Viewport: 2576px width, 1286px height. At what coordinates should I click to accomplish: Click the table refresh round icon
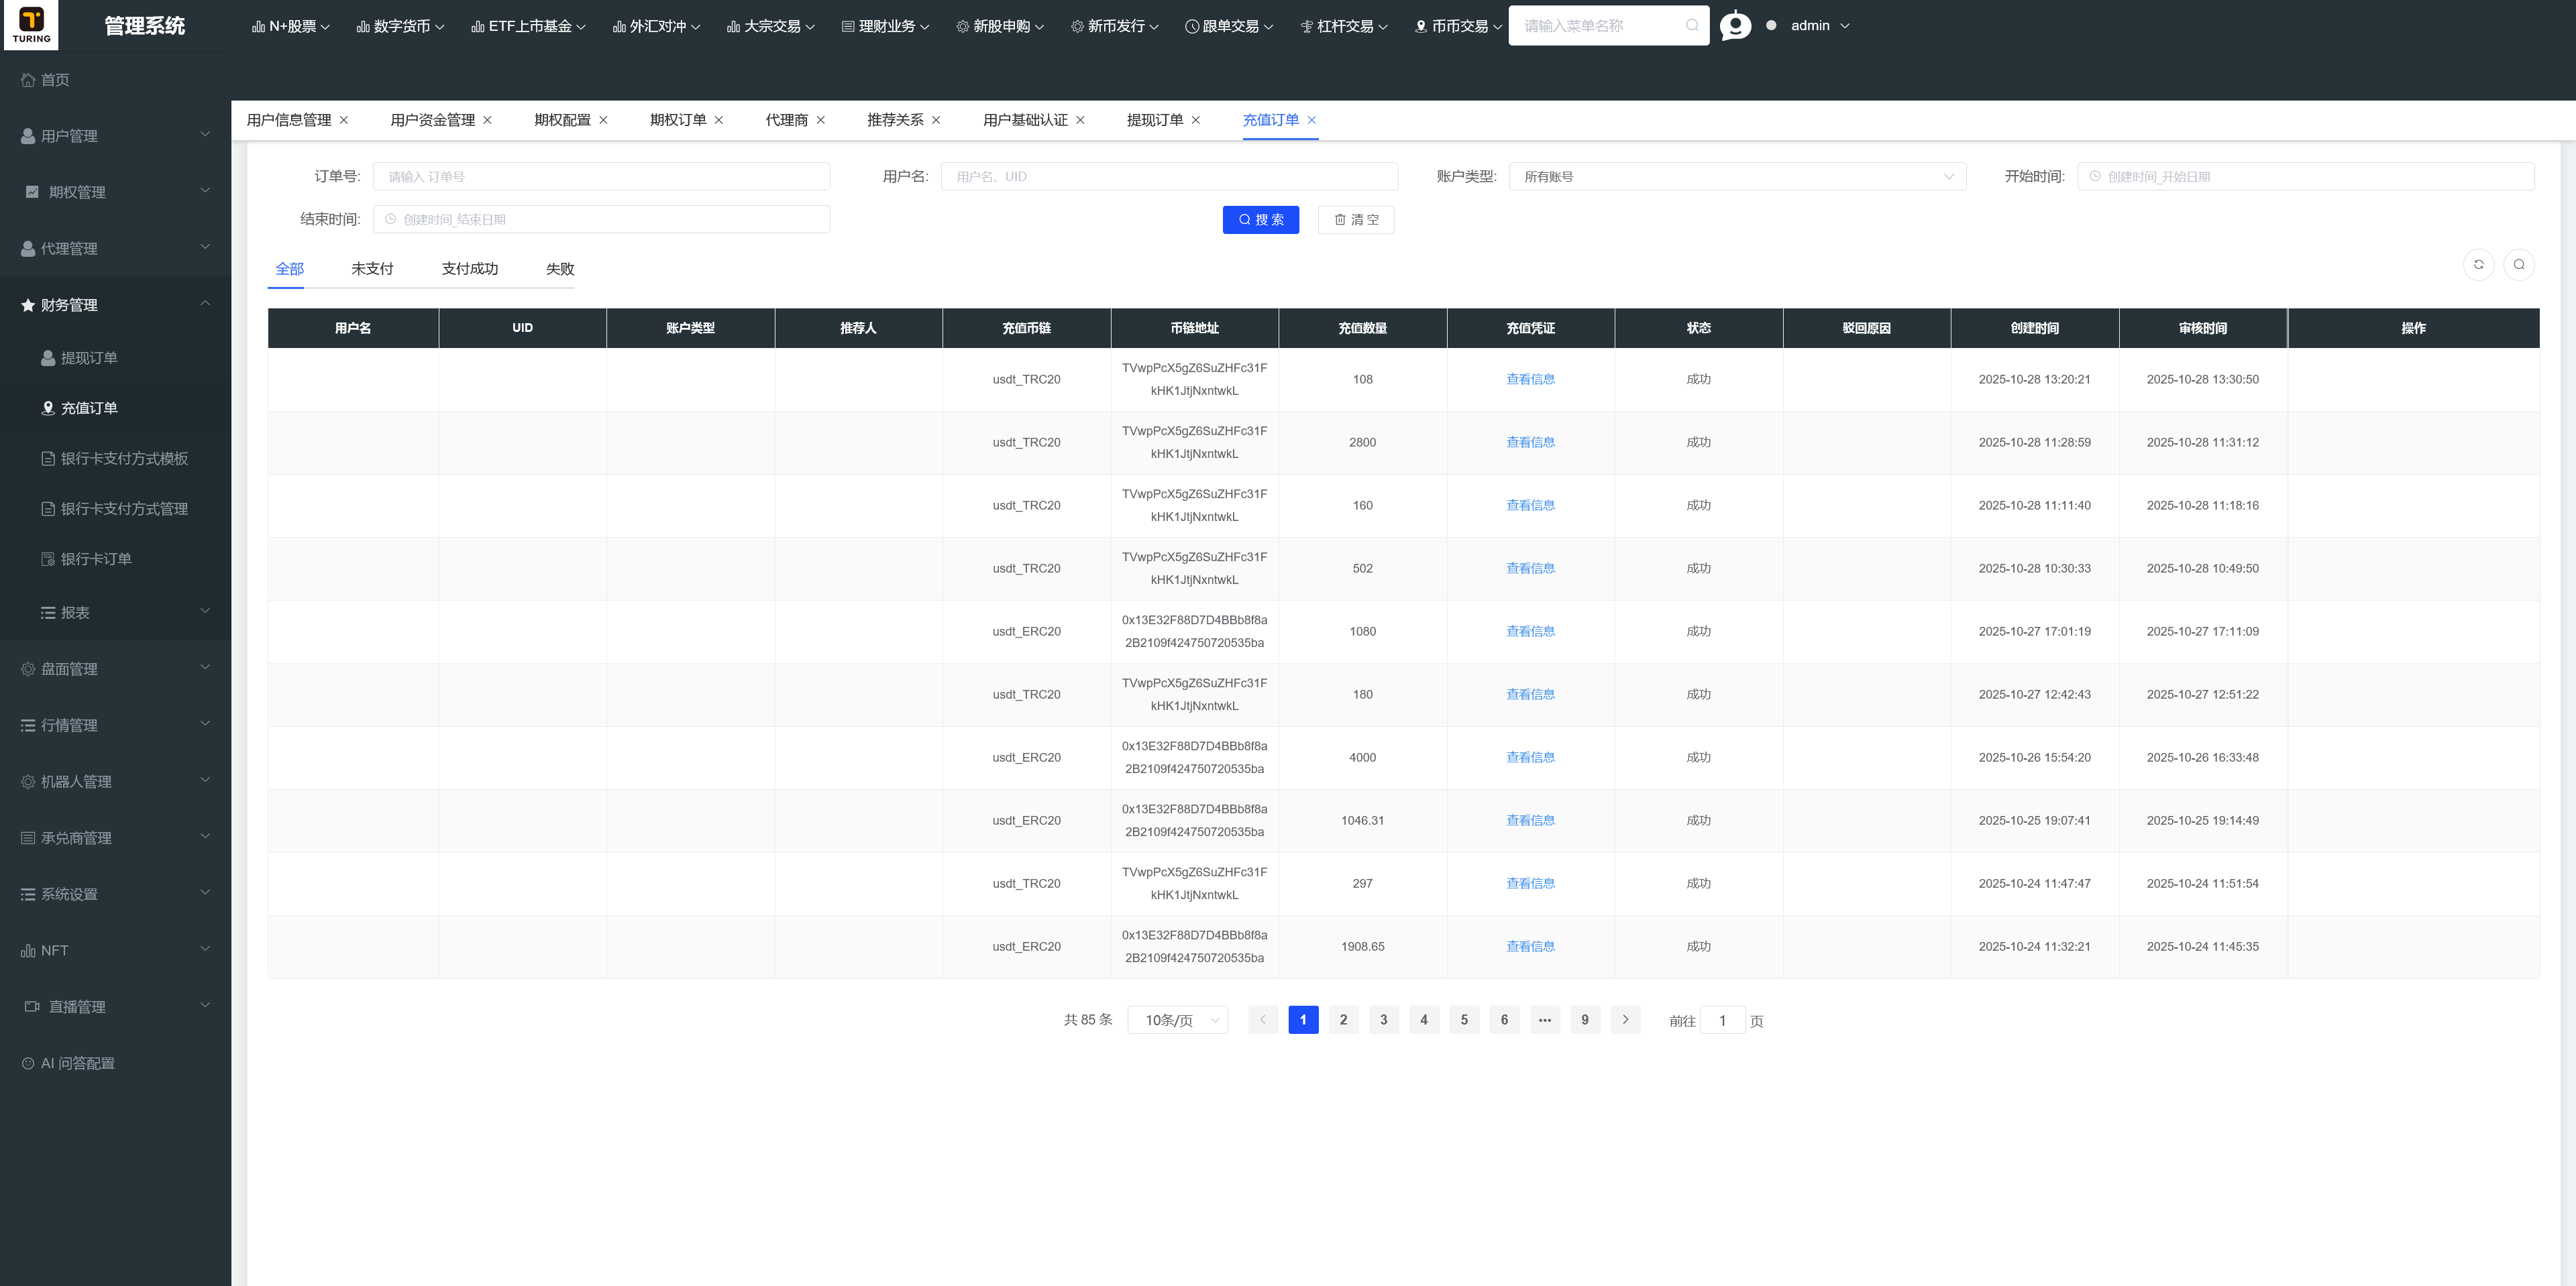click(x=2478, y=265)
